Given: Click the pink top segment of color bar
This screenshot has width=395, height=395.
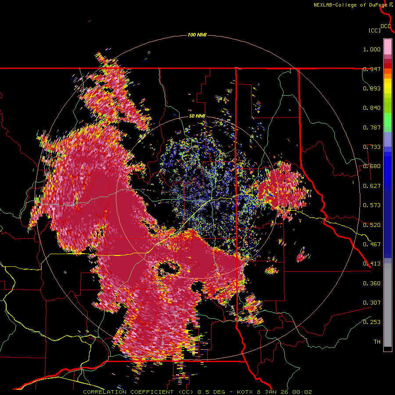Looking at the screenshot, I should pyautogui.click(x=388, y=47).
